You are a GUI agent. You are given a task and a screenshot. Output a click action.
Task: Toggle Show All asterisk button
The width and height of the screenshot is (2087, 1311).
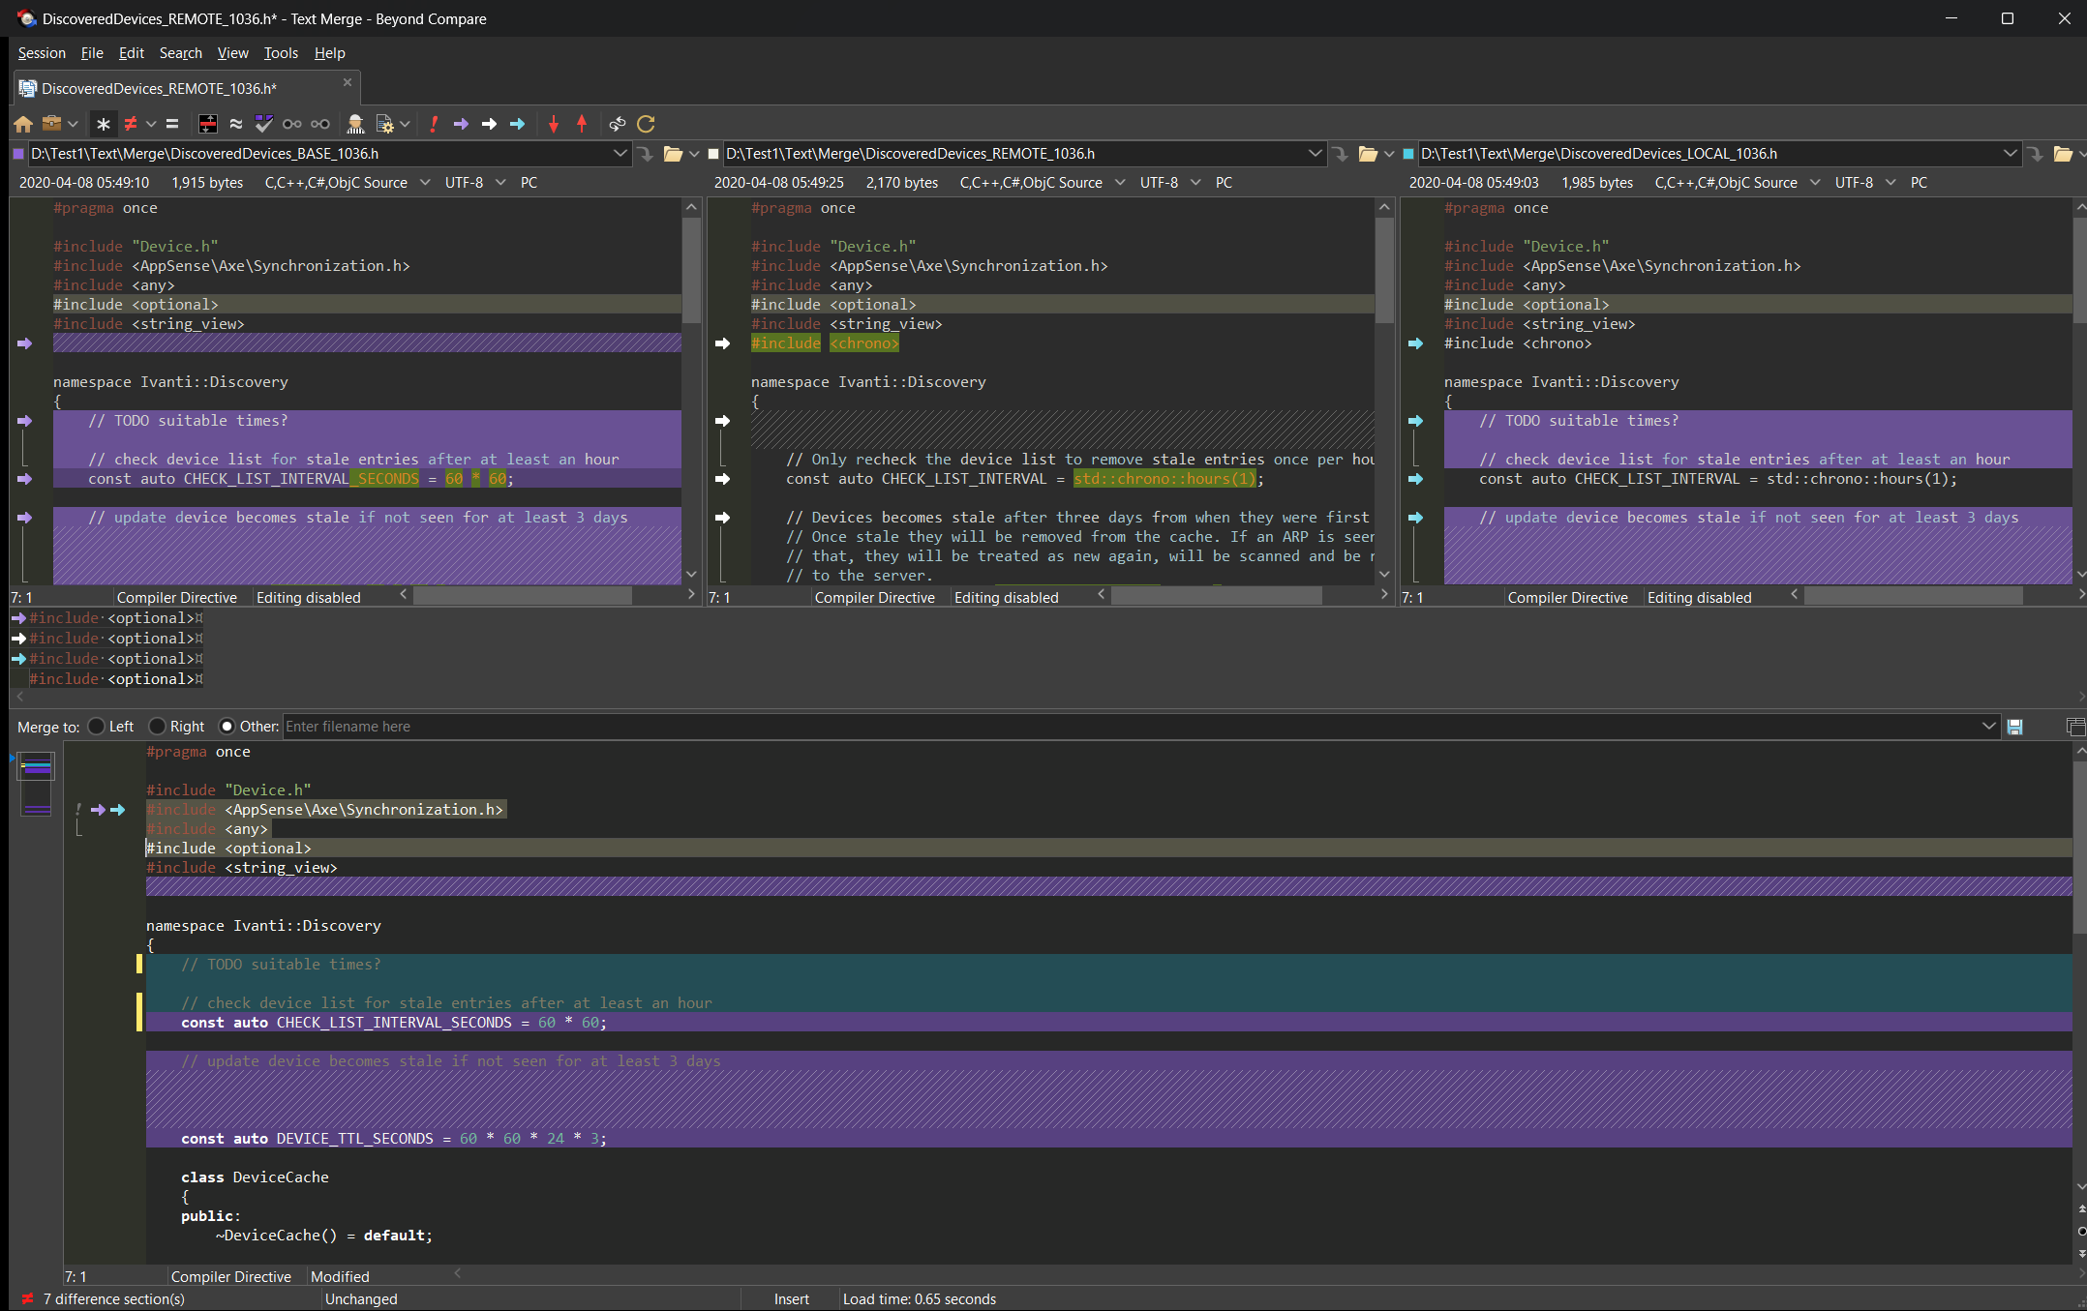click(104, 124)
